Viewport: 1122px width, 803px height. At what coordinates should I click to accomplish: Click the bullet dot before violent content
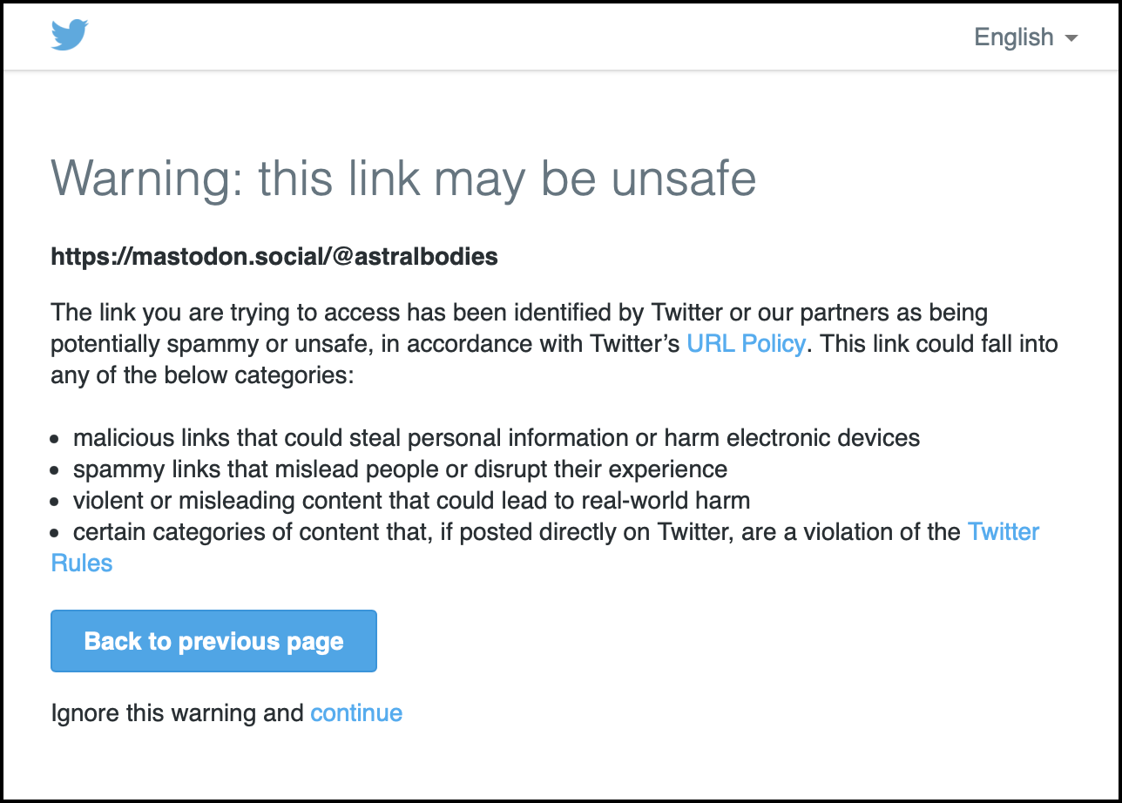(x=56, y=502)
